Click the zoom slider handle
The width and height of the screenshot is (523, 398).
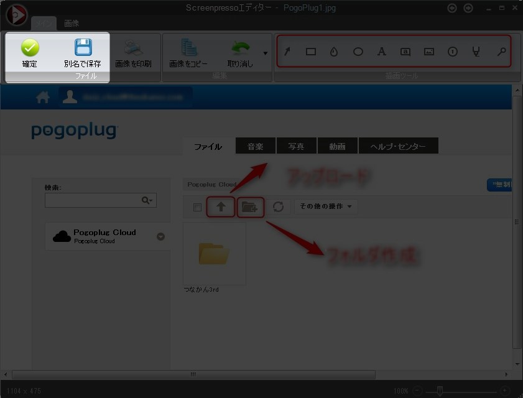pyautogui.click(x=440, y=391)
